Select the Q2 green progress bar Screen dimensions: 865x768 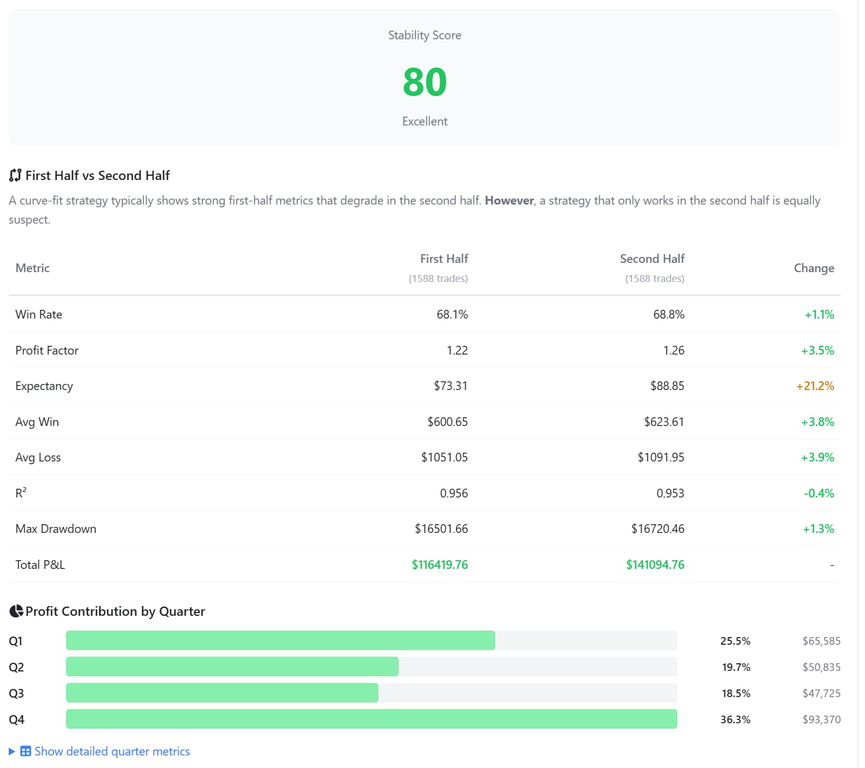(232, 667)
